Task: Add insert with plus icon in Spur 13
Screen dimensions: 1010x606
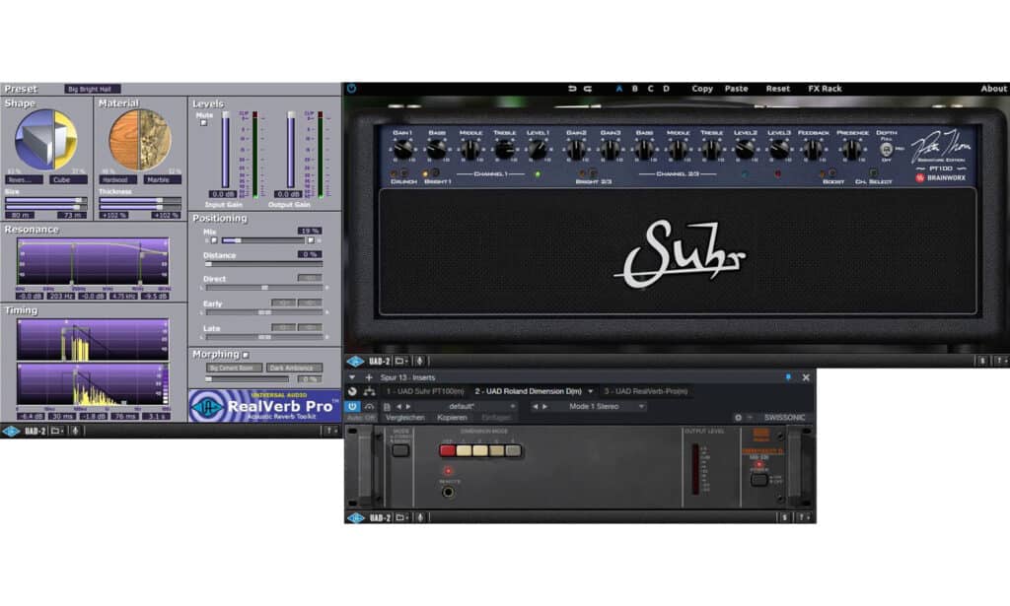Action: (x=369, y=377)
